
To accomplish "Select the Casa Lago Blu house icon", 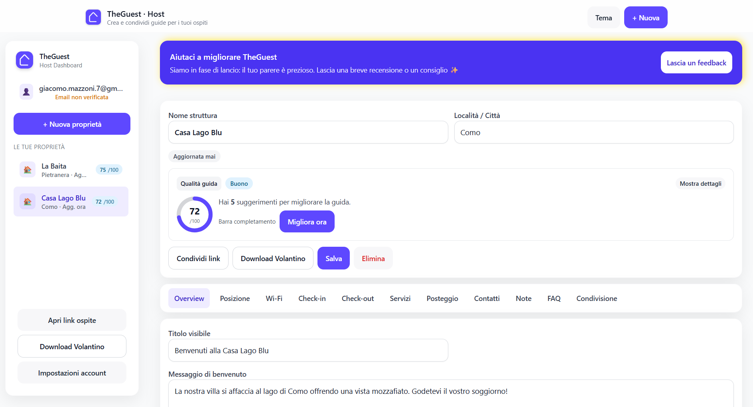I will click(x=27, y=201).
